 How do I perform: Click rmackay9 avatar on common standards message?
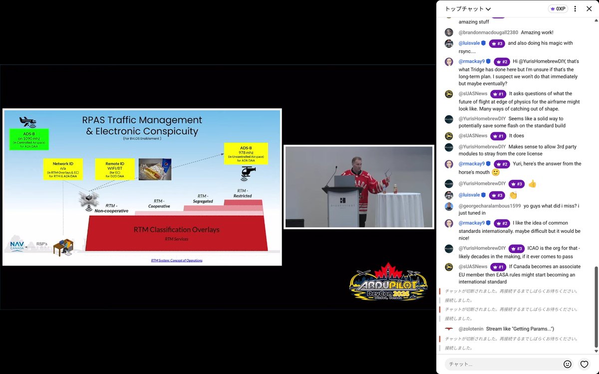pyautogui.click(x=449, y=223)
